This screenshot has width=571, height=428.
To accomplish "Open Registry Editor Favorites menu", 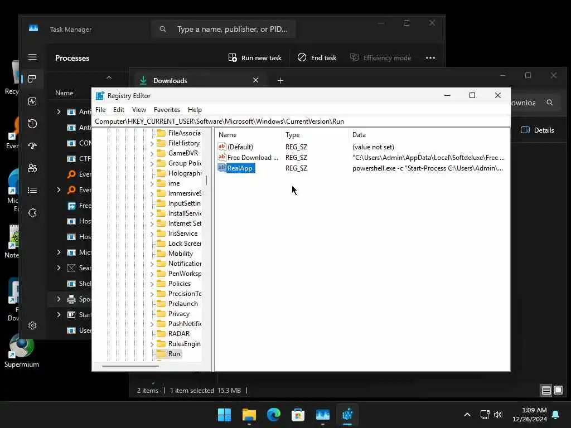I will click(167, 110).
